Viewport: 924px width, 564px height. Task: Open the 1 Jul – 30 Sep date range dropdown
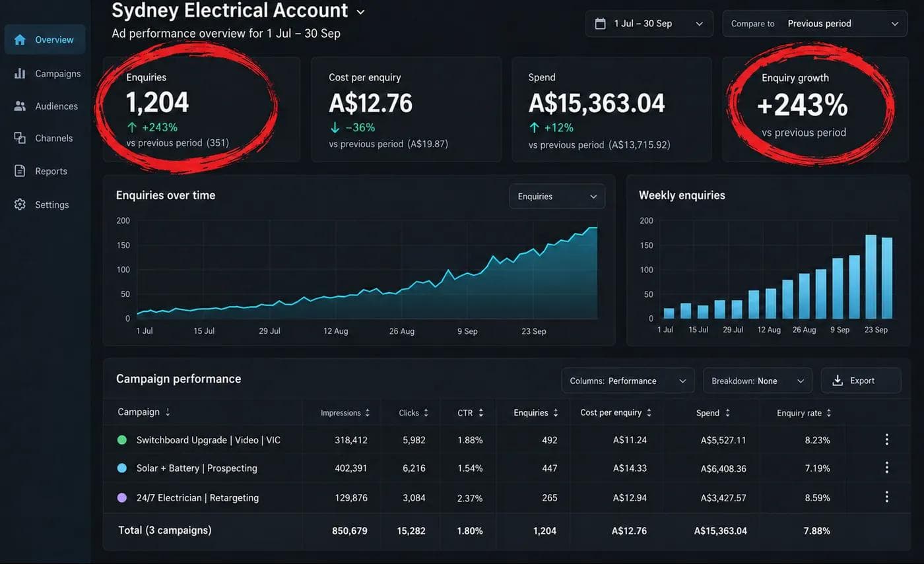pyautogui.click(x=649, y=24)
